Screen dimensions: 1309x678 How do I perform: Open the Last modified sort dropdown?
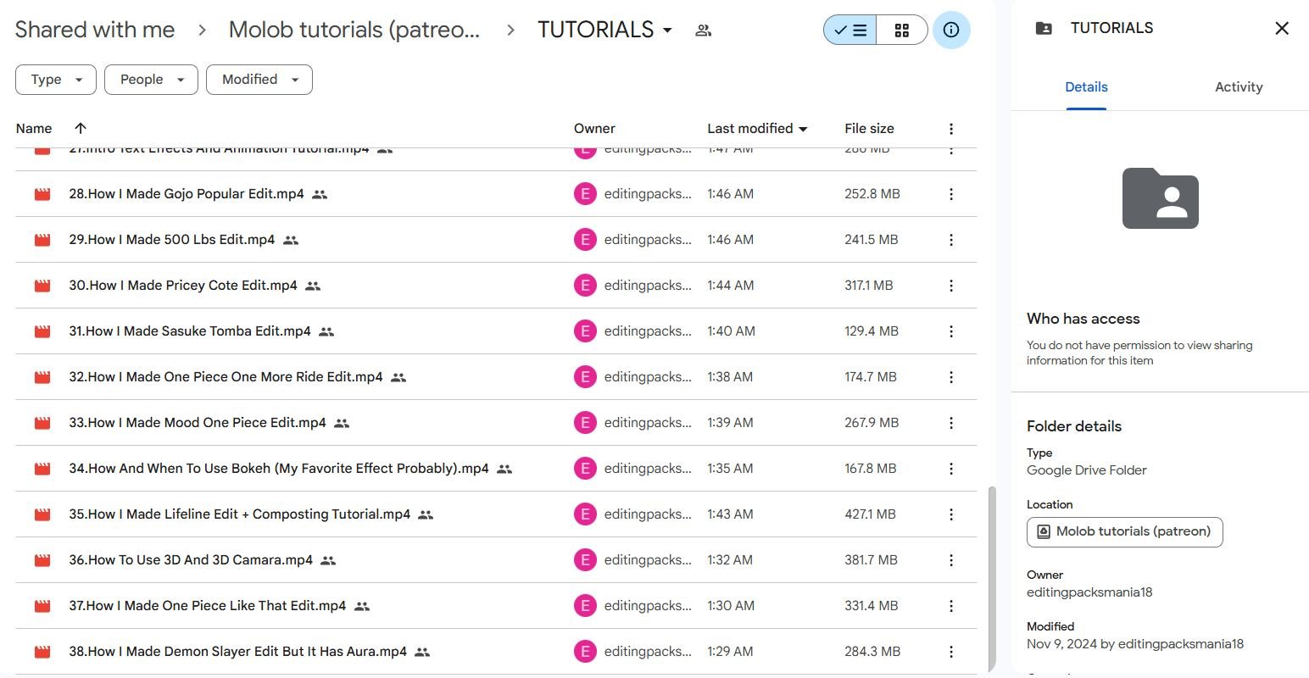pyautogui.click(x=757, y=129)
